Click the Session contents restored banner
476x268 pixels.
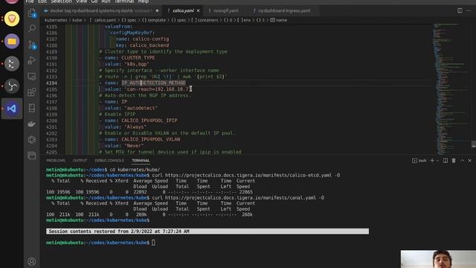coord(208,232)
